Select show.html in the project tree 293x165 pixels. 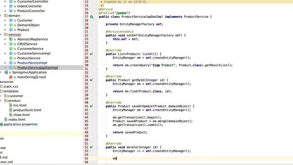tap(22, 115)
